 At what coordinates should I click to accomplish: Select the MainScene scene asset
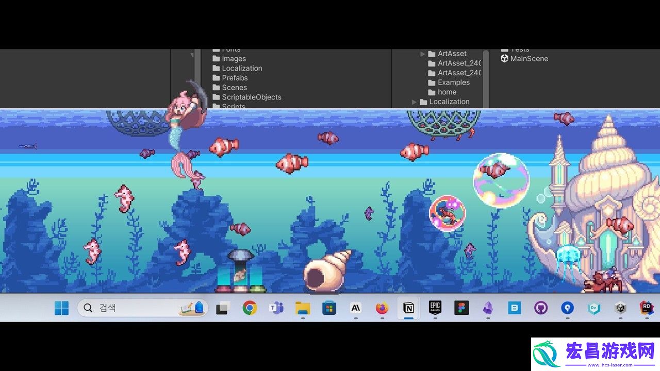pos(524,59)
